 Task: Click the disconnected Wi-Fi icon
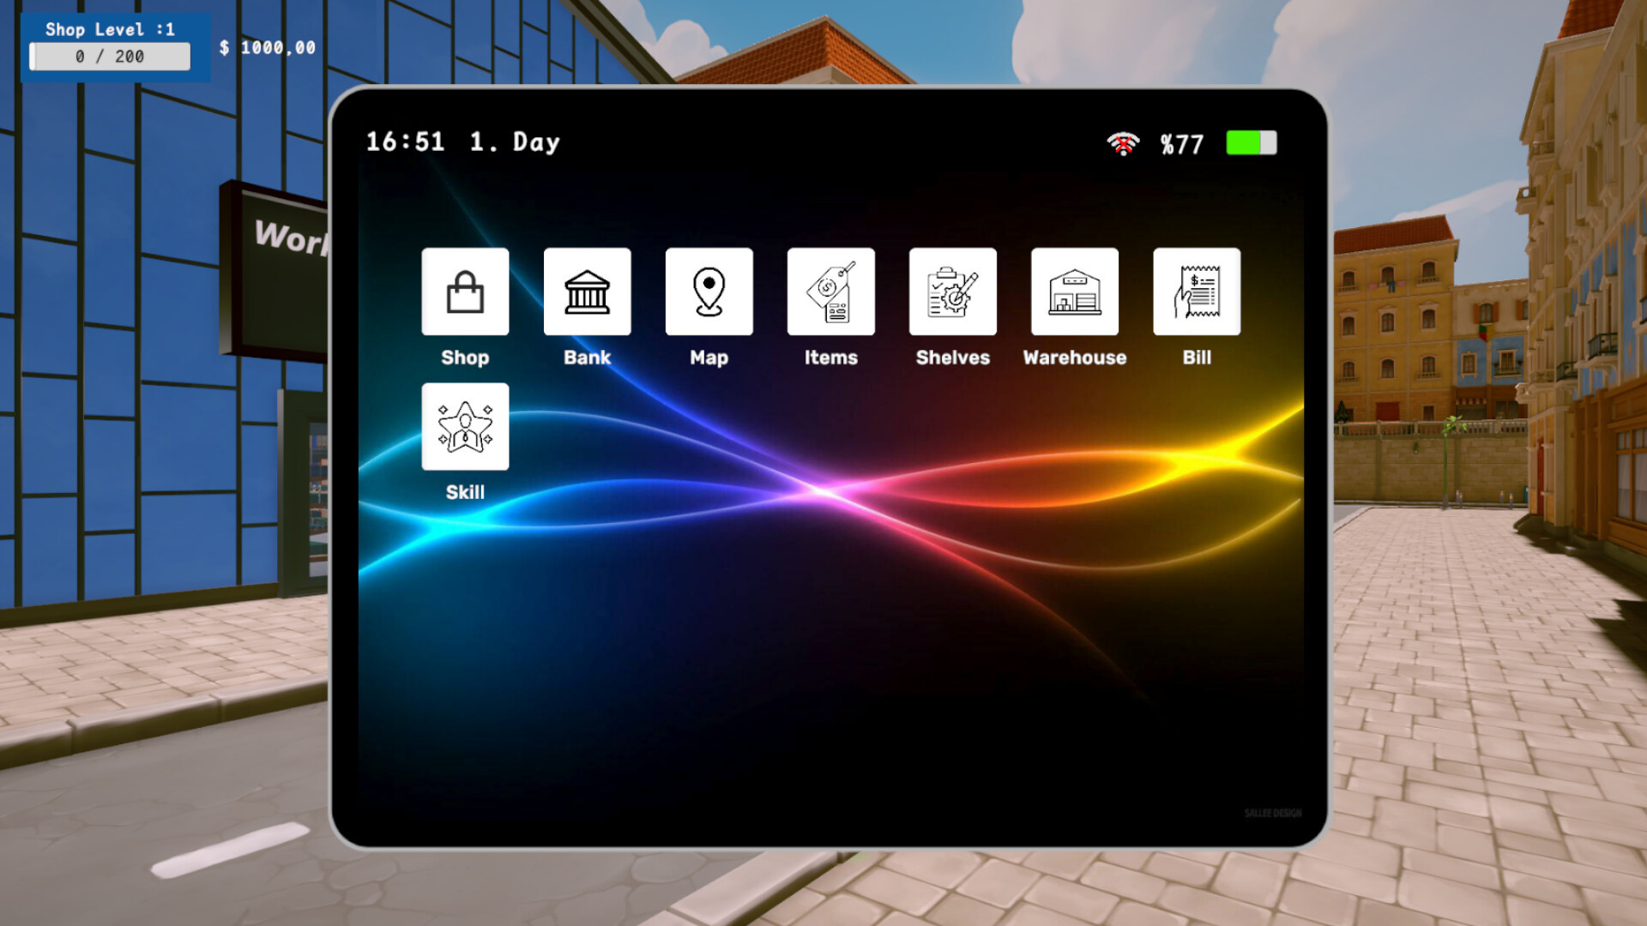[x=1123, y=143]
